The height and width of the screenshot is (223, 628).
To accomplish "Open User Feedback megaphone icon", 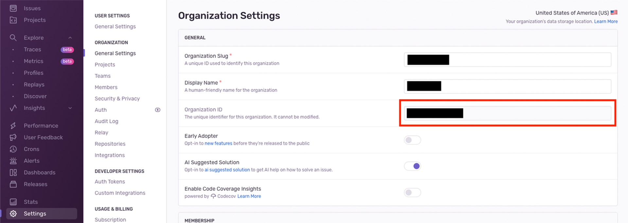I will (x=13, y=137).
